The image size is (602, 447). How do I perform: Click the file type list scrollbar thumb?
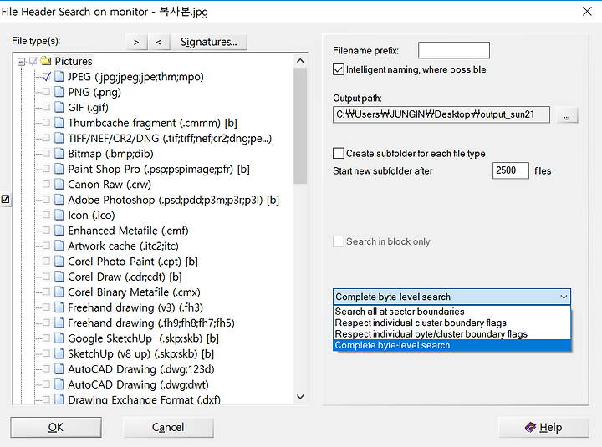tap(300, 126)
